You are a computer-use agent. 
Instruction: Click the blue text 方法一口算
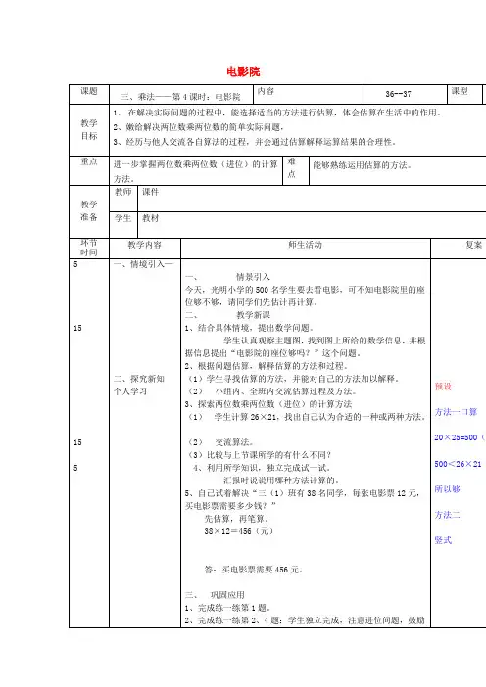coord(456,412)
